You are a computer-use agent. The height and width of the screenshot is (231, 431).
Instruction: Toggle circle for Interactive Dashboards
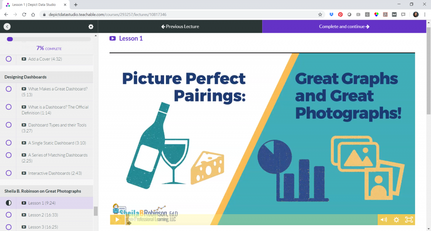[8, 173]
